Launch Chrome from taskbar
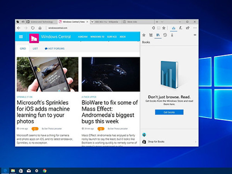 44,171
